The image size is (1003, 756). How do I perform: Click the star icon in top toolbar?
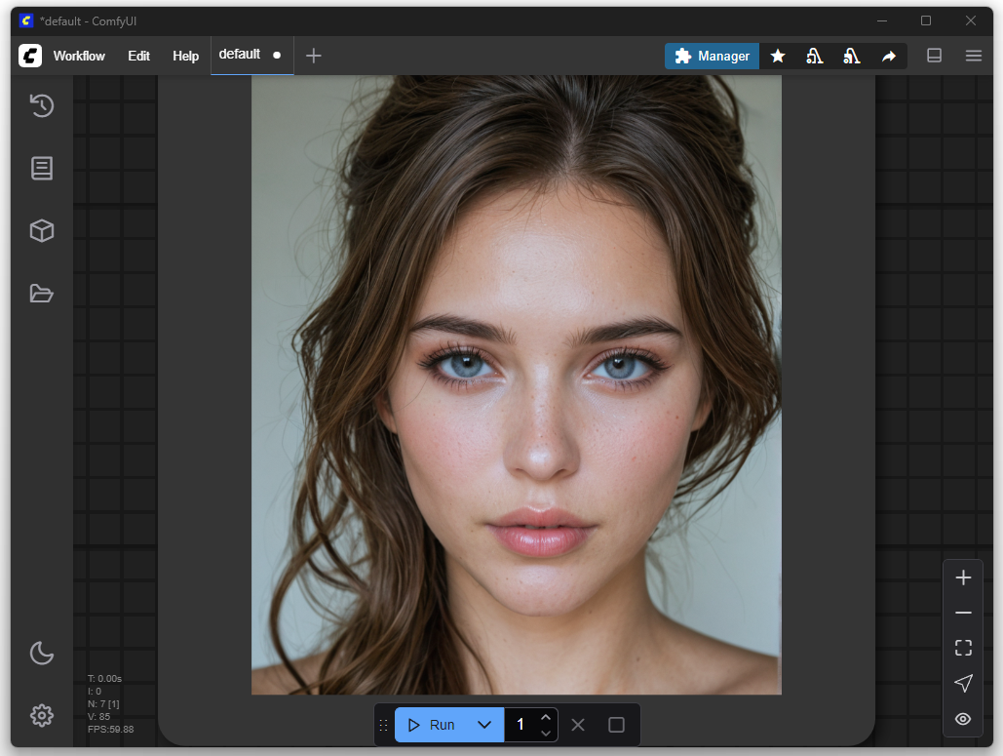tap(778, 57)
